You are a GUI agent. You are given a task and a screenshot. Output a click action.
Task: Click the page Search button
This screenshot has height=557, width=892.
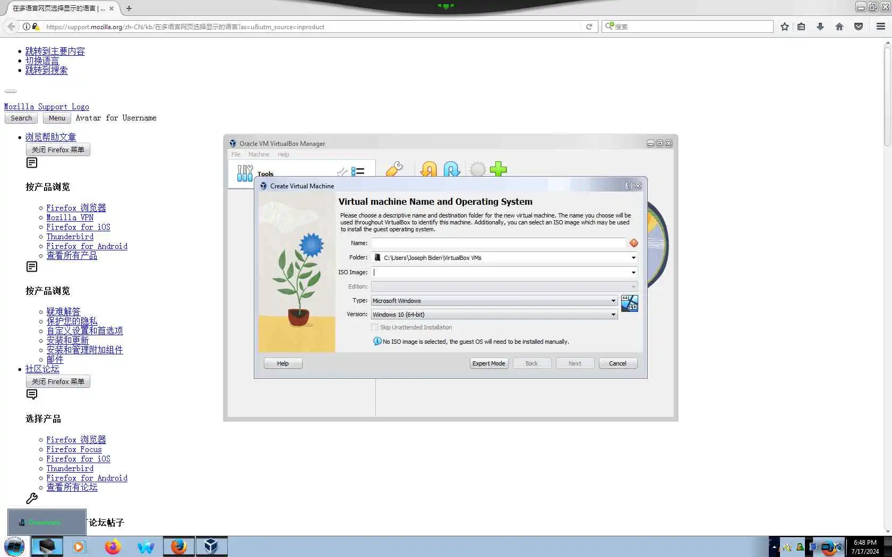click(21, 118)
